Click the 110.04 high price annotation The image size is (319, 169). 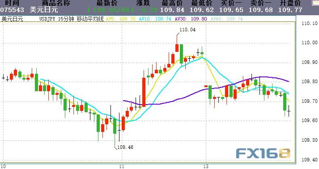coord(187,30)
